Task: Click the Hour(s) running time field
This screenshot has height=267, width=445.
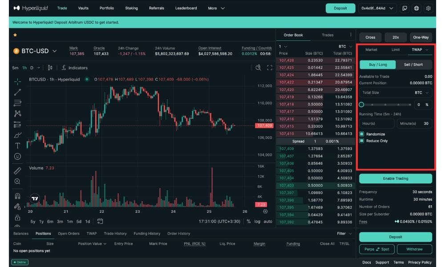Action: 377,123
